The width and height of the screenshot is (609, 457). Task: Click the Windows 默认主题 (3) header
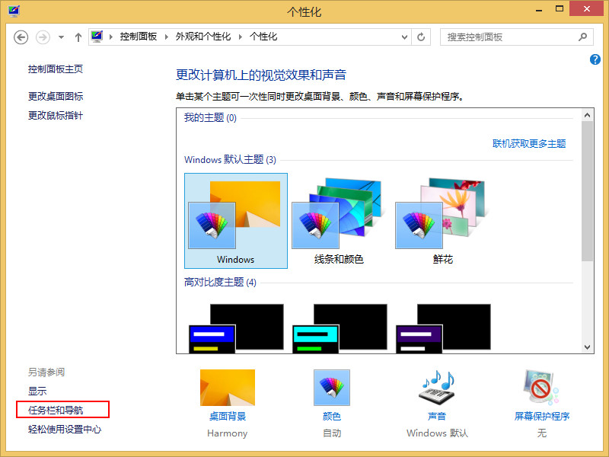tap(230, 159)
